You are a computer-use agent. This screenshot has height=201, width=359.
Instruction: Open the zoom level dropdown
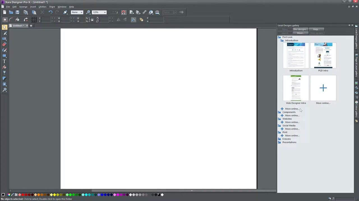104,12
